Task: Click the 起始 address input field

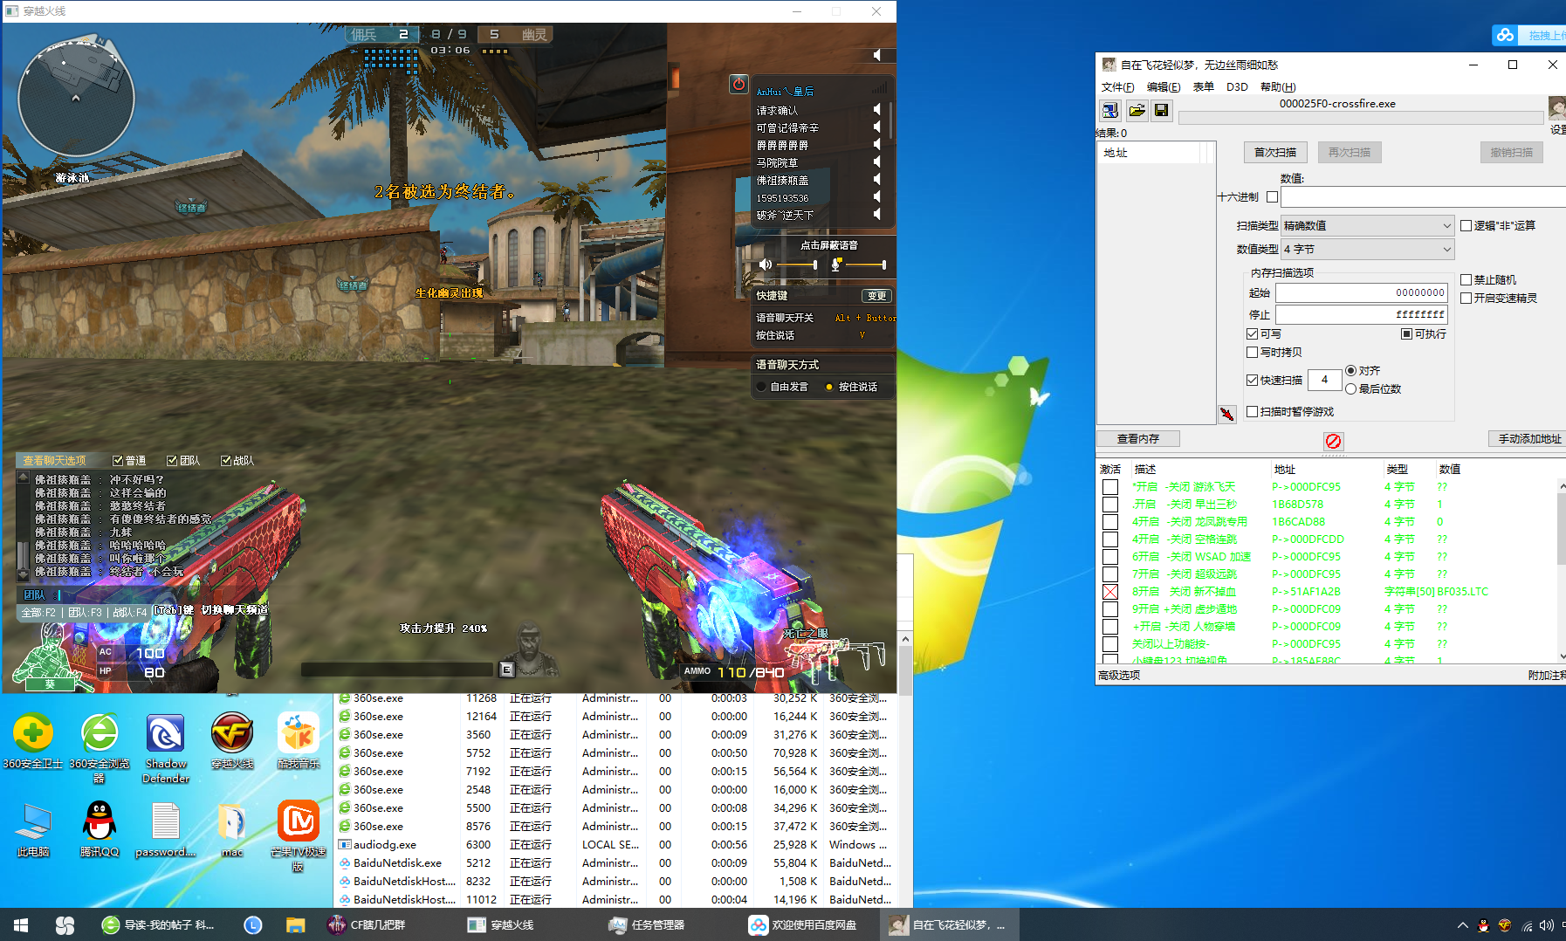Action: point(1362,293)
